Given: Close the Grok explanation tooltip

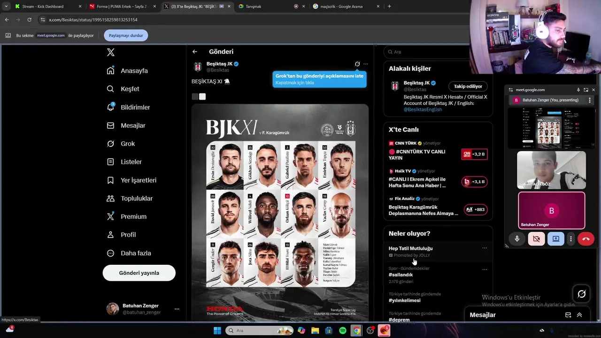Looking at the screenshot, I should [319, 79].
